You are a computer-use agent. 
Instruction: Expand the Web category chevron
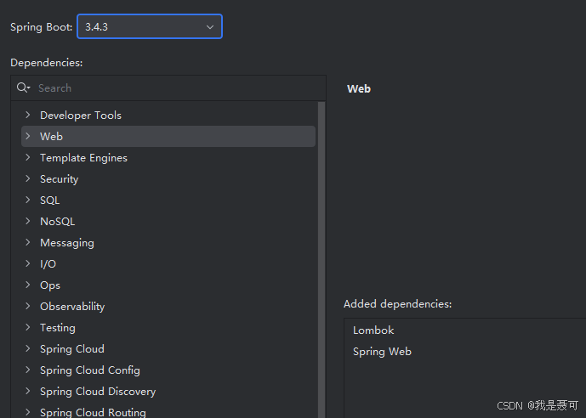(28, 136)
